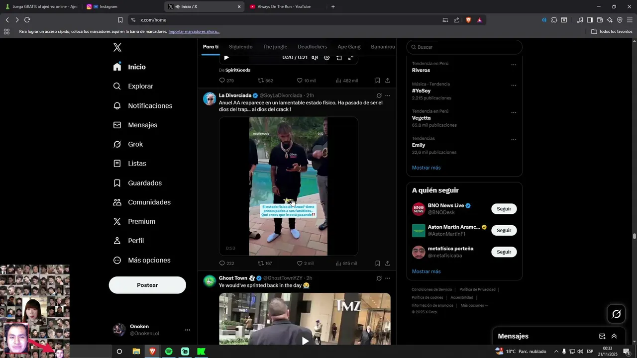Play the Ghost Town TMZ video
637x358 pixels.
[305, 341]
